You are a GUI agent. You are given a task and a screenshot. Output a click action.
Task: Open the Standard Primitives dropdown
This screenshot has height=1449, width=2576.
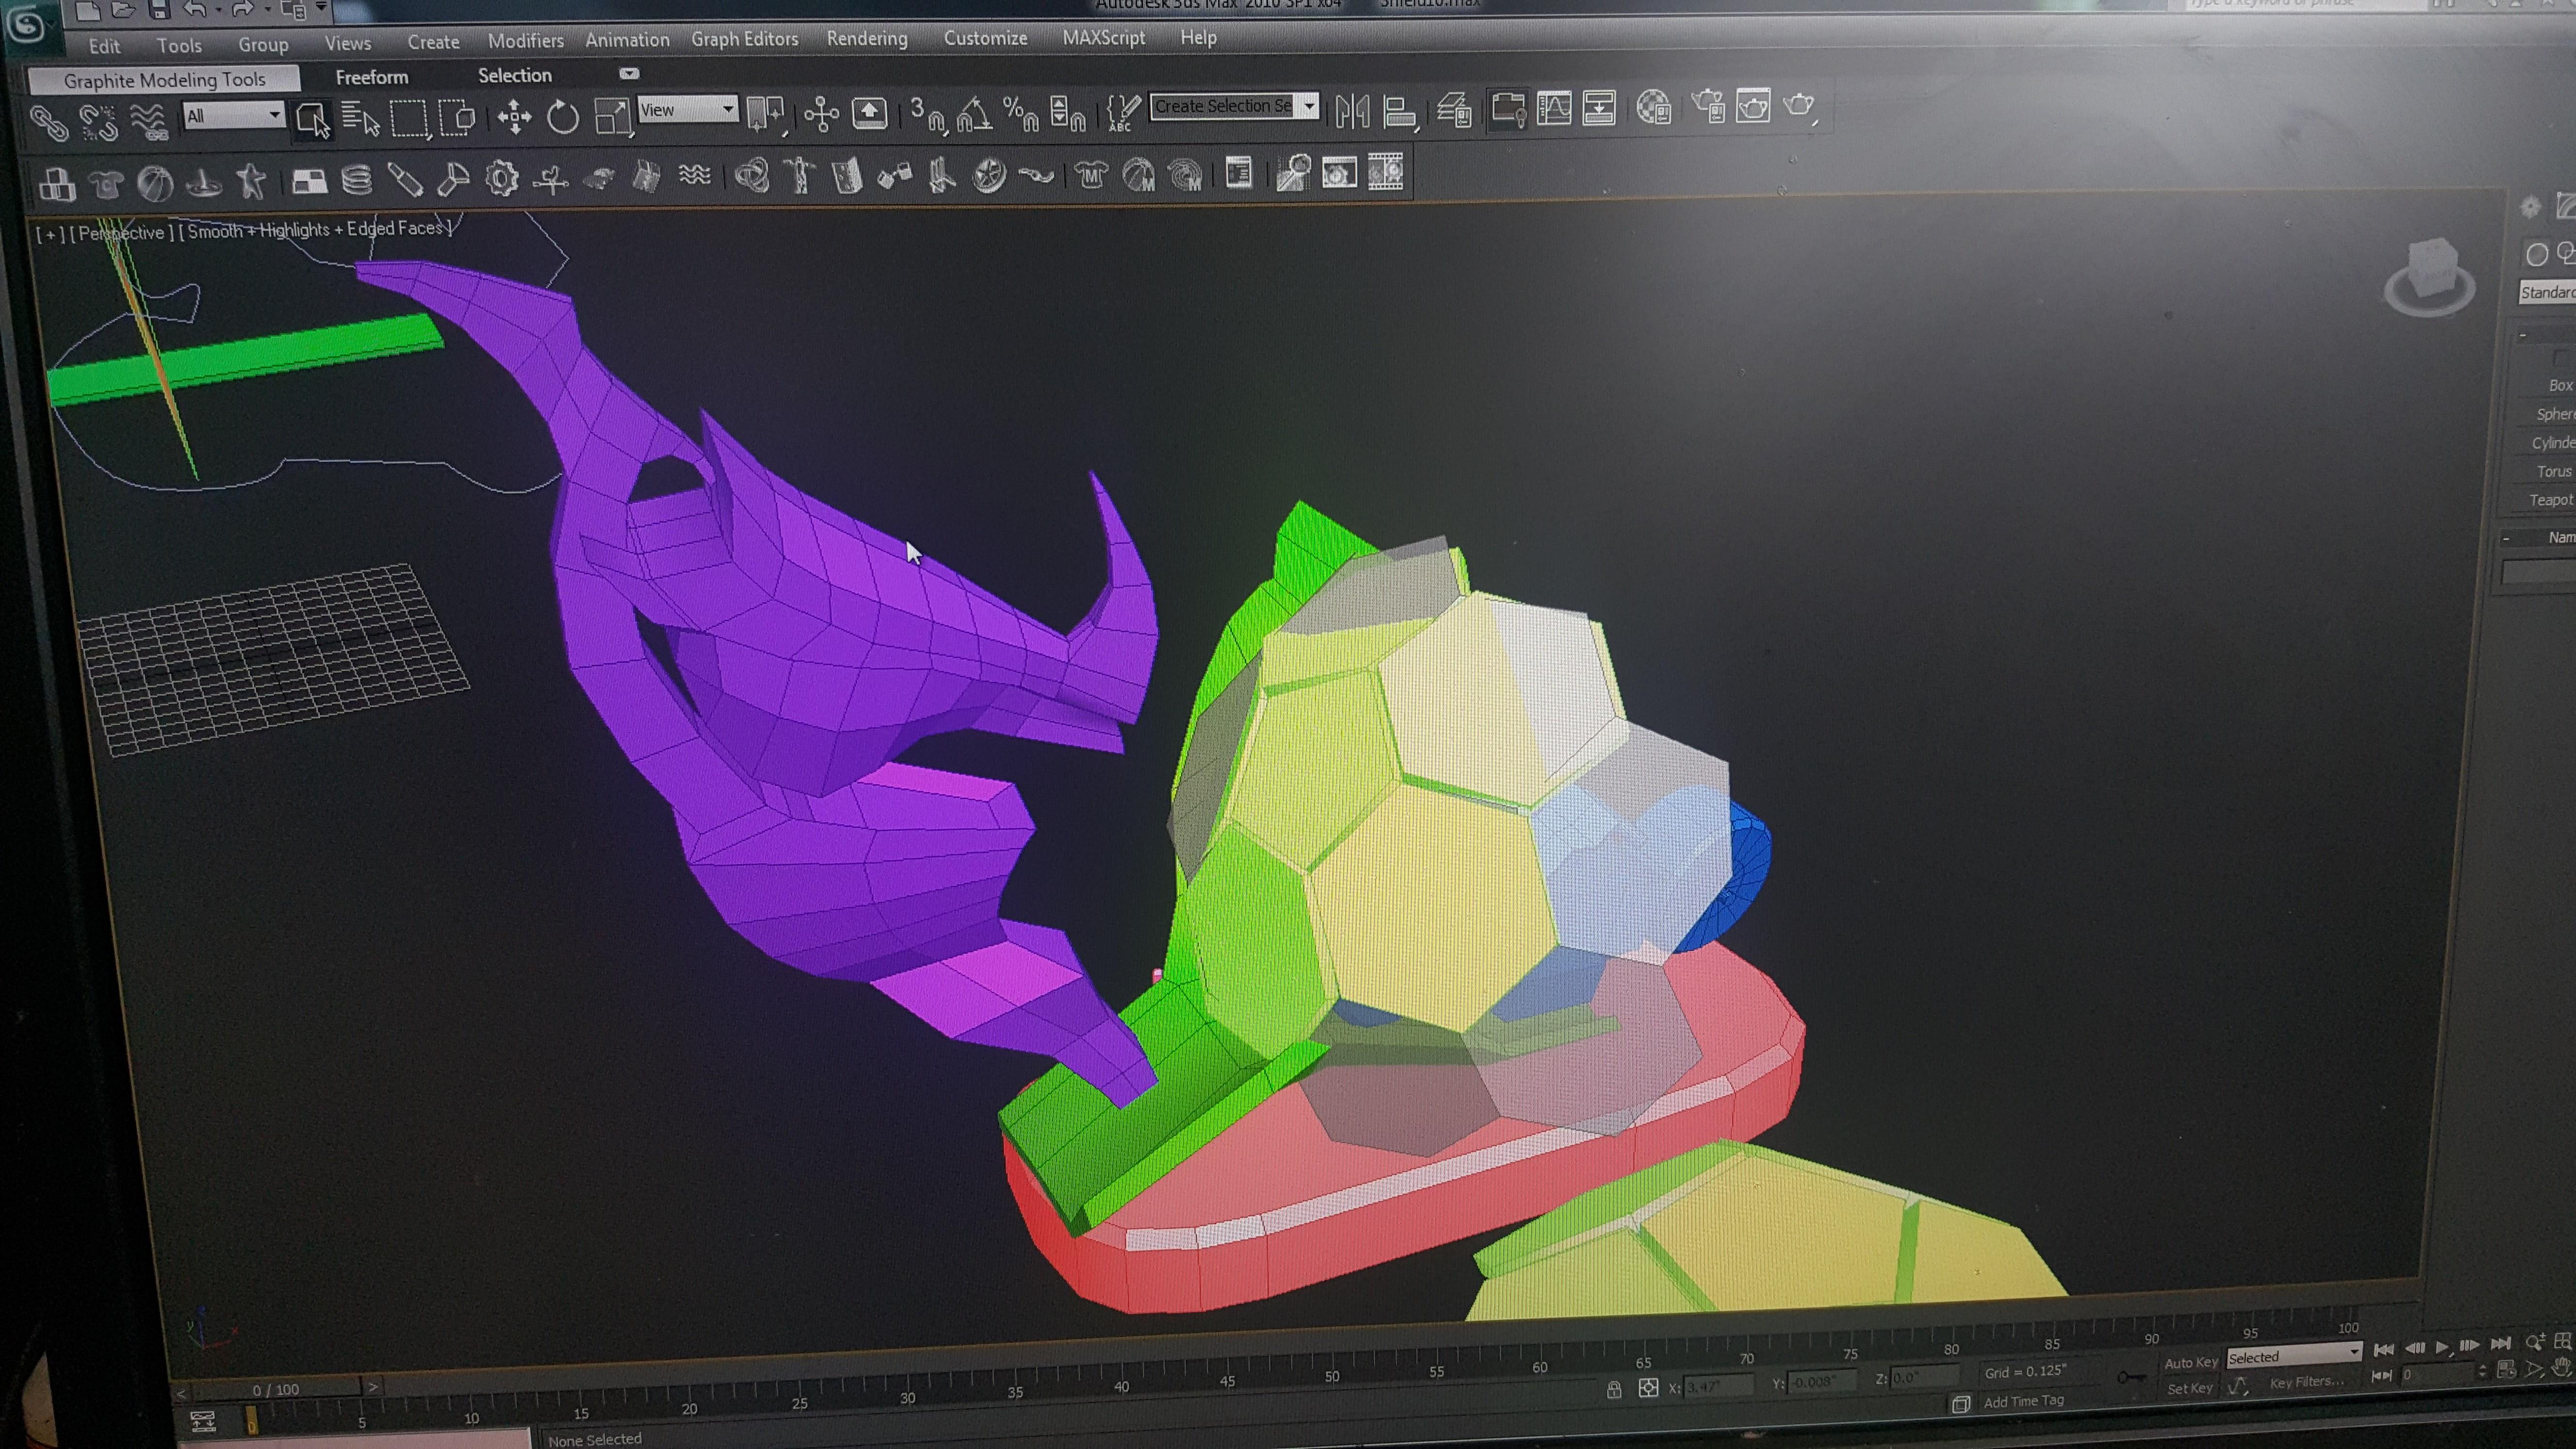(2547, 292)
